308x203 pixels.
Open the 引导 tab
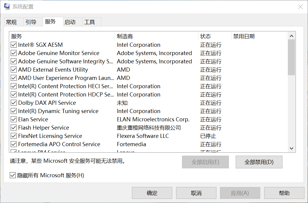(31, 22)
